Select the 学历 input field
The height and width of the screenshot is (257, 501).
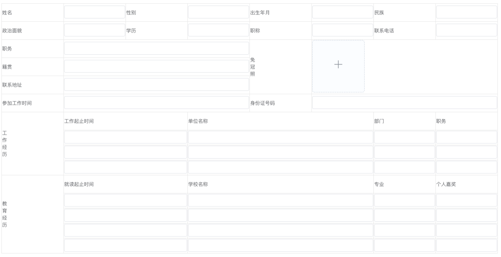(218, 30)
